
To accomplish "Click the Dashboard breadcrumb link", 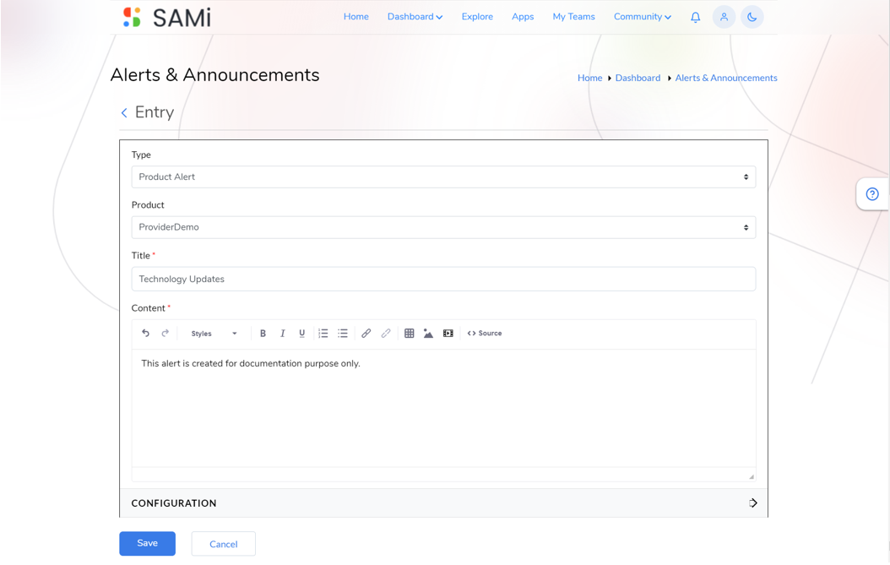I will (638, 78).
